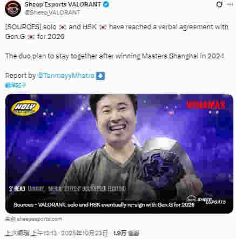Open the @TanmayyMhatre mention

click(x=66, y=75)
